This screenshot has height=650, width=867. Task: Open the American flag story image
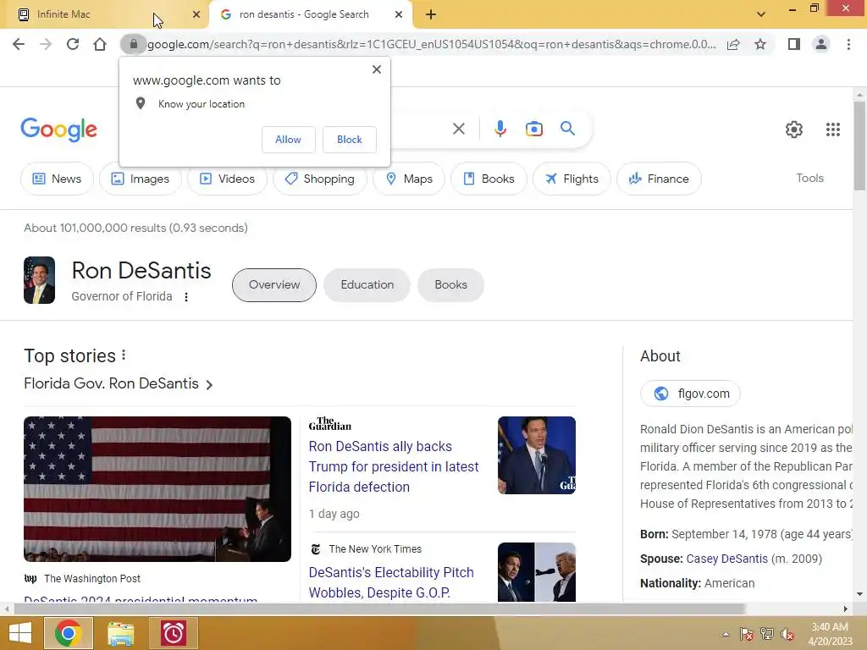pos(157,489)
